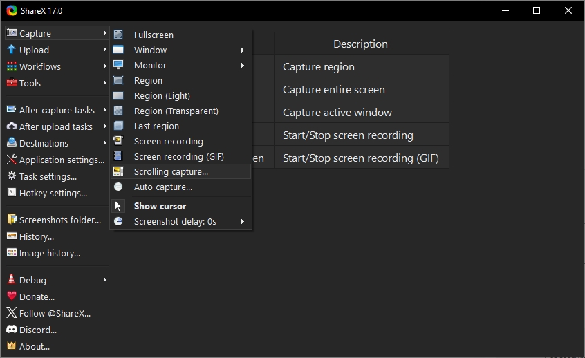Open Screenshots folder...
The height and width of the screenshot is (358, 585).
click(x=57, y=220)
